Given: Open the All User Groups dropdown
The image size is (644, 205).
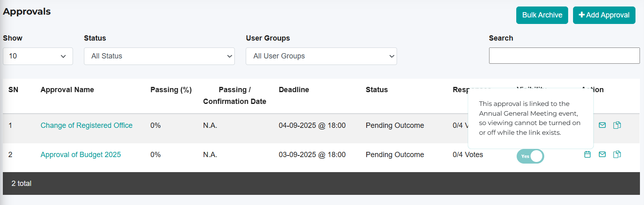Looking at the screenshot, I should (321, 56).
